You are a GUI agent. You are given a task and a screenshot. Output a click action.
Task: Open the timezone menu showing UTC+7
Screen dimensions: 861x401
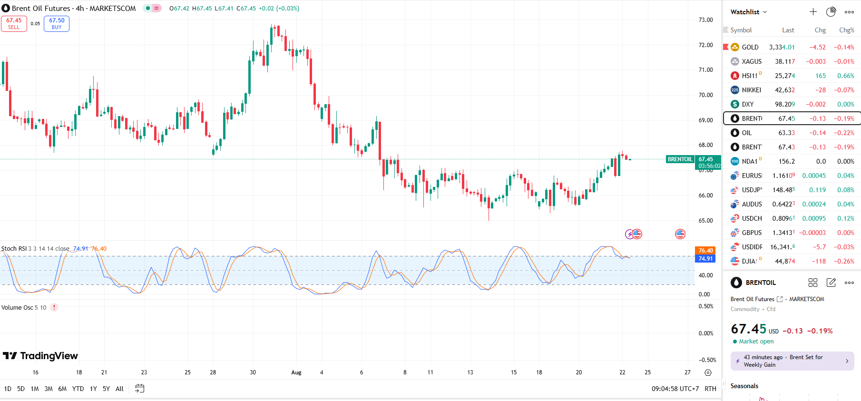point(675,389)
